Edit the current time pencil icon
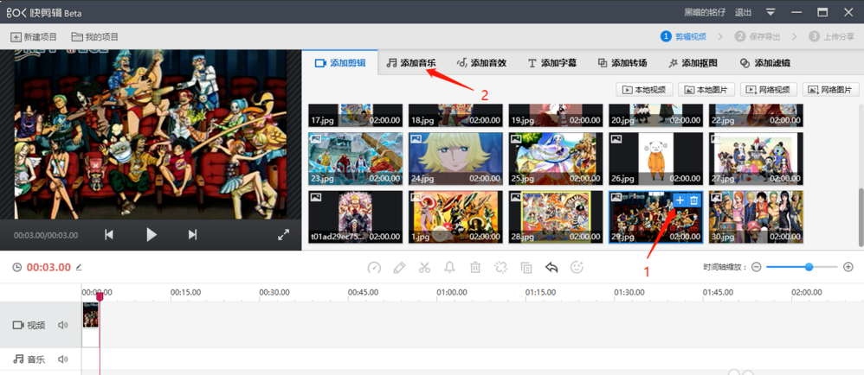This screenshot has width=864, height=375. (x=79, y=267)
